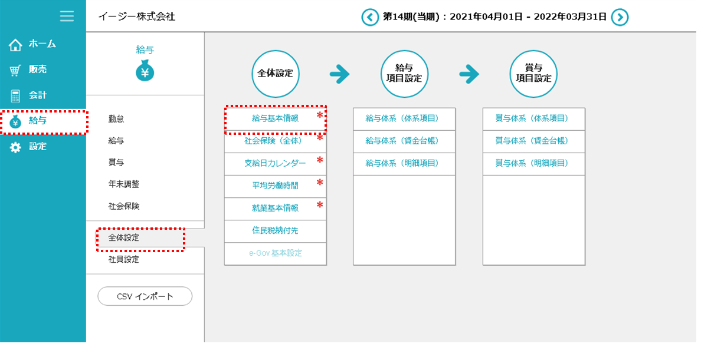Select 社員設定 in the submenu
Screen dimensions: 701x347
(124, 259)
